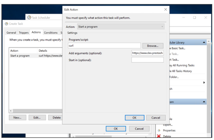The height and width of the screenshot is (140, 214).
Task: Click the Properties icon in Actions pane
Action: (x=159, y=130)
